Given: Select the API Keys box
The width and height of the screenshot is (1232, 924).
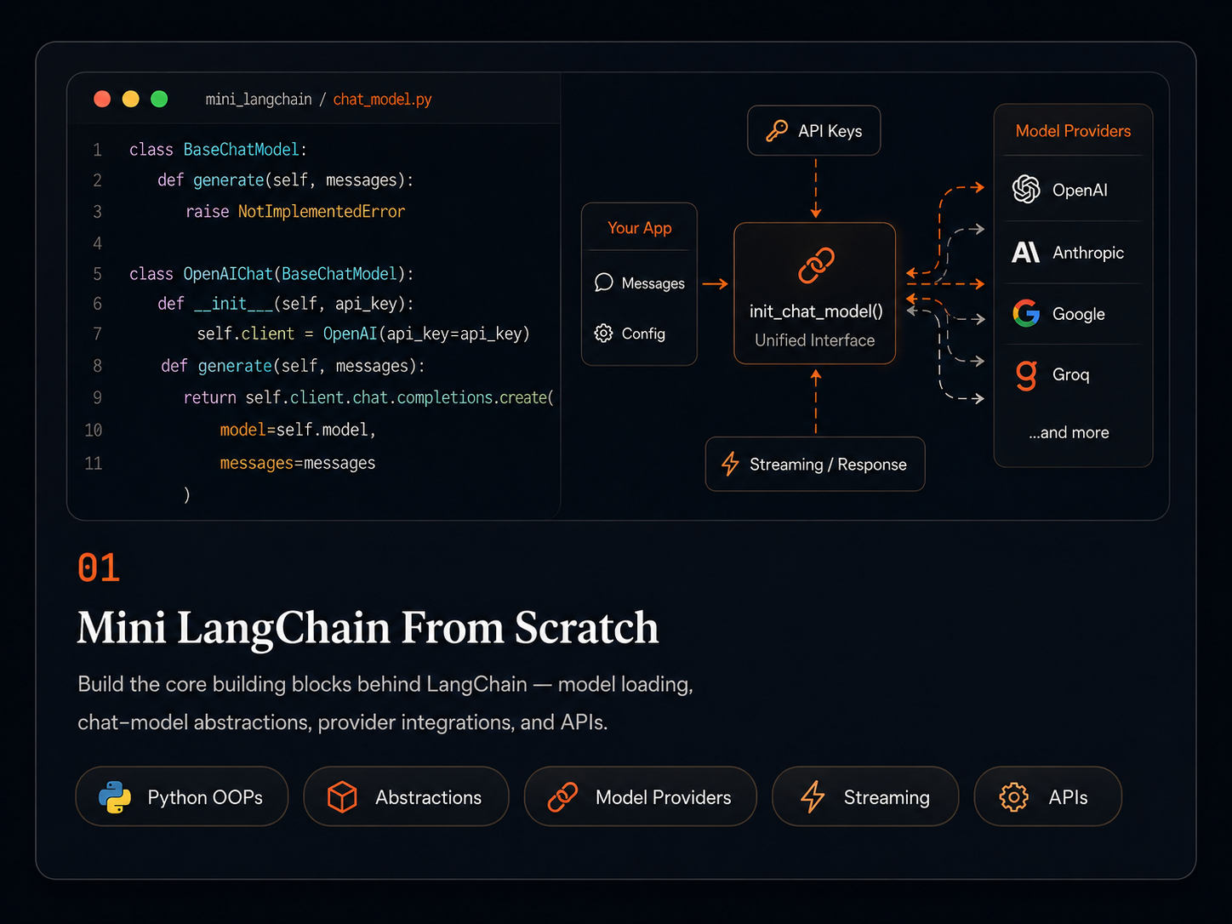Looking at the screenshot, I should [813, 130].
